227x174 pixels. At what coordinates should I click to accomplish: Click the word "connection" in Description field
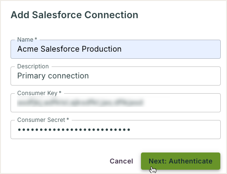point(68,76)
